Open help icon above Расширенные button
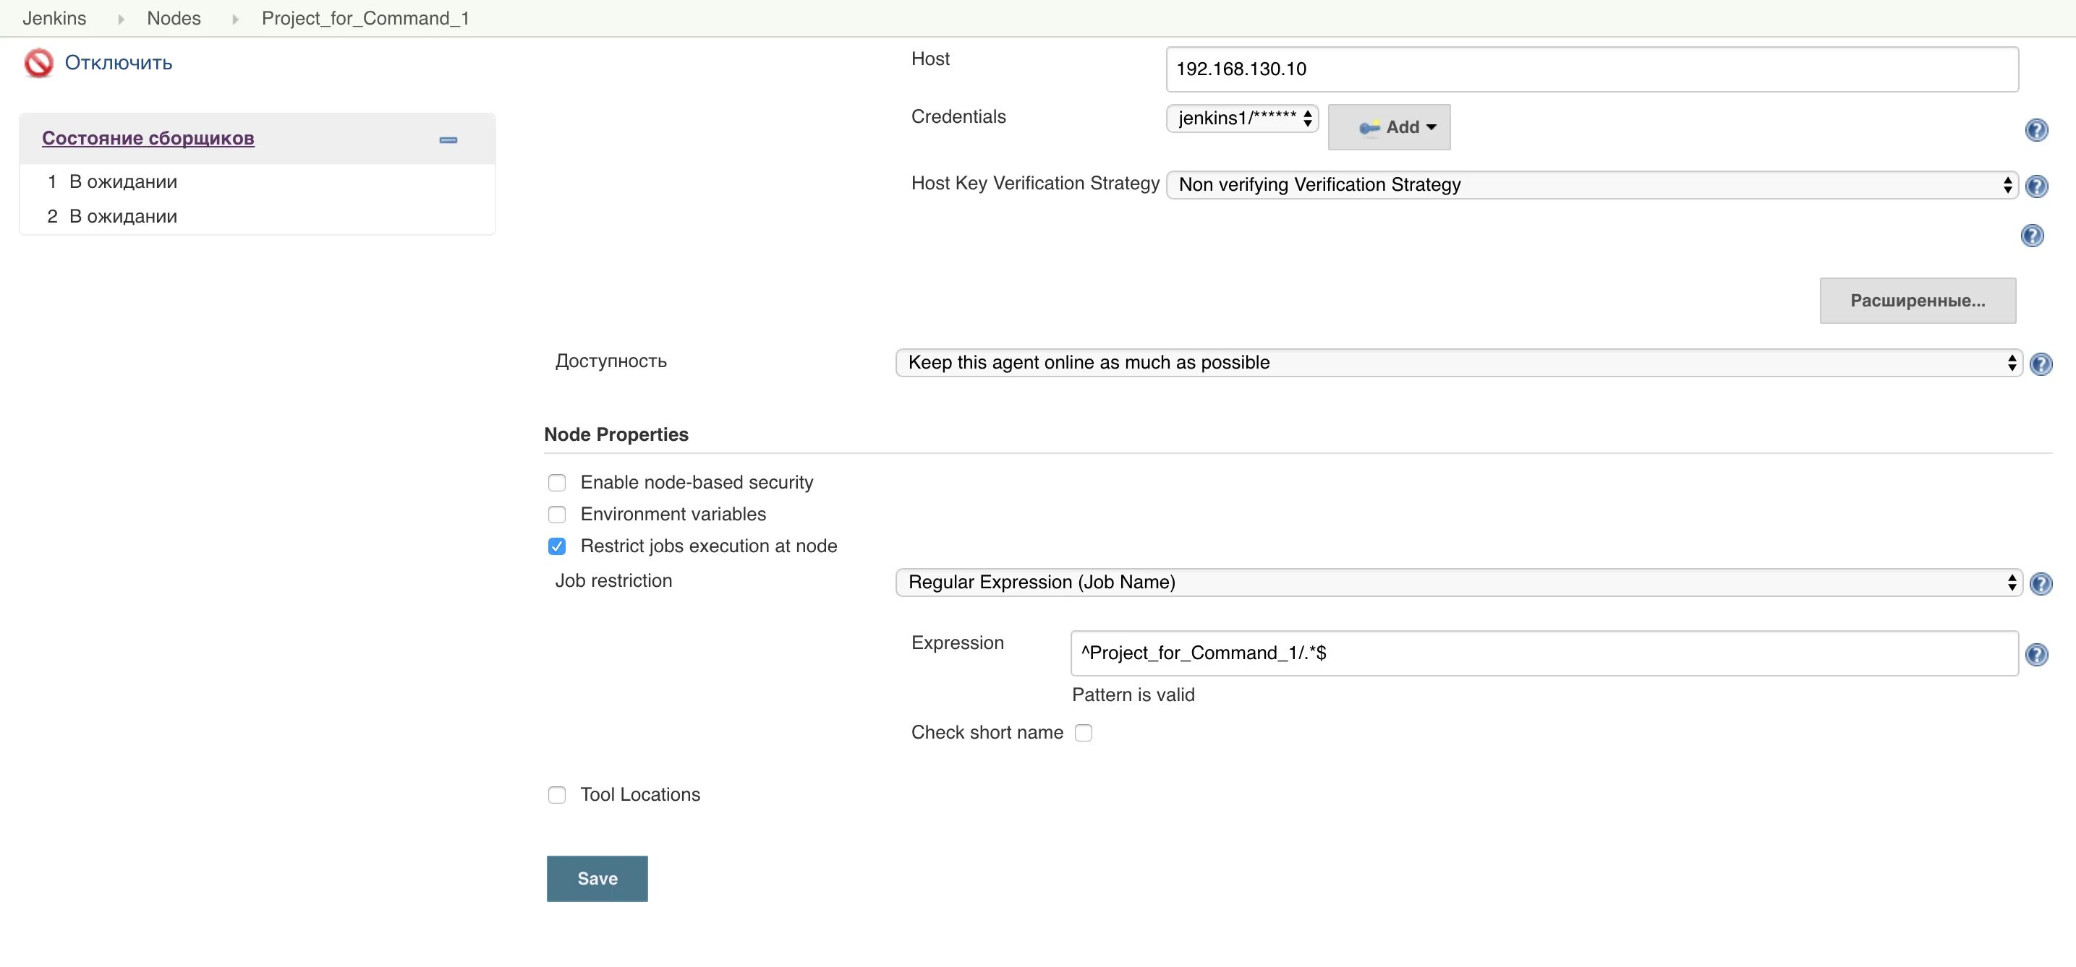This screenshot has width=2076, height=967. 2032,235
